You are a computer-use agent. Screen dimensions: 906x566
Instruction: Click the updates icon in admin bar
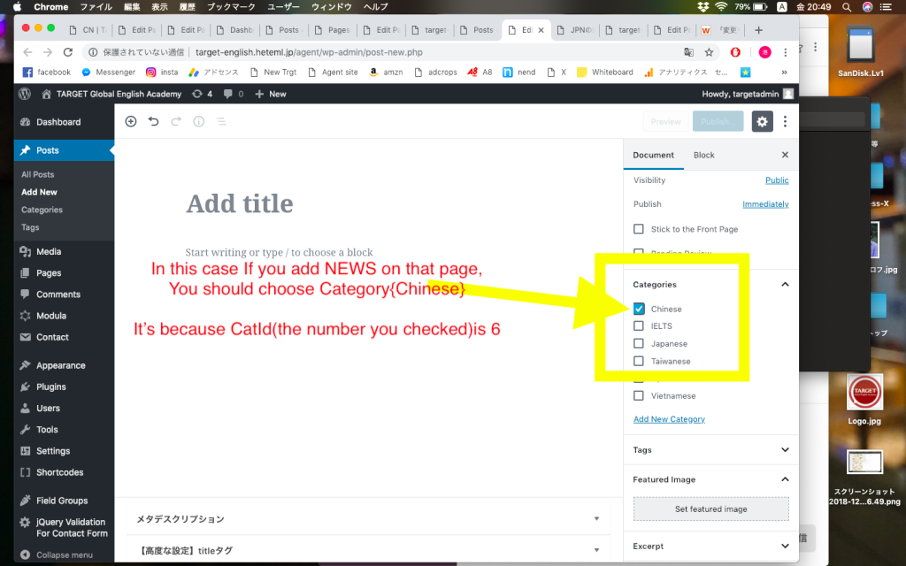click(x=202, y=94)
